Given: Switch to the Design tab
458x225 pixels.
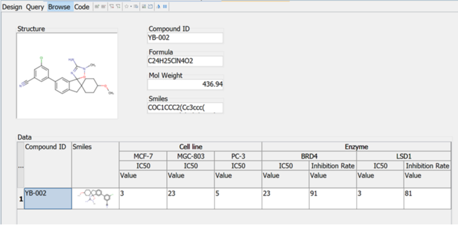Looking at the screenshot, I should 12,7.
